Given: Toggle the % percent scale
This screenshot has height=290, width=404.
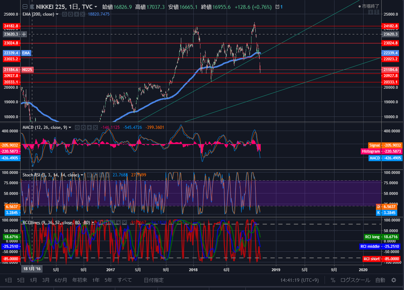Looking at the screenshot, I should pos(333,280).
